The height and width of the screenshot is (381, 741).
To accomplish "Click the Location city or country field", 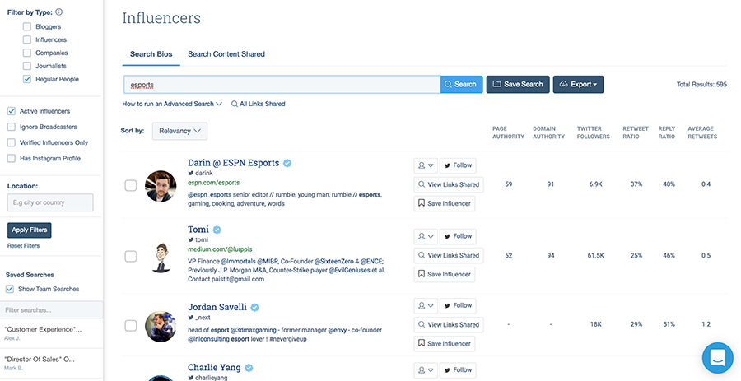I will click(x=50, y=202).
